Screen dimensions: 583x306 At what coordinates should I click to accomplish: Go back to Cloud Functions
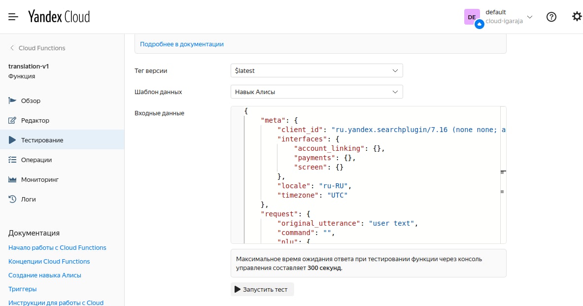(37, 48)
